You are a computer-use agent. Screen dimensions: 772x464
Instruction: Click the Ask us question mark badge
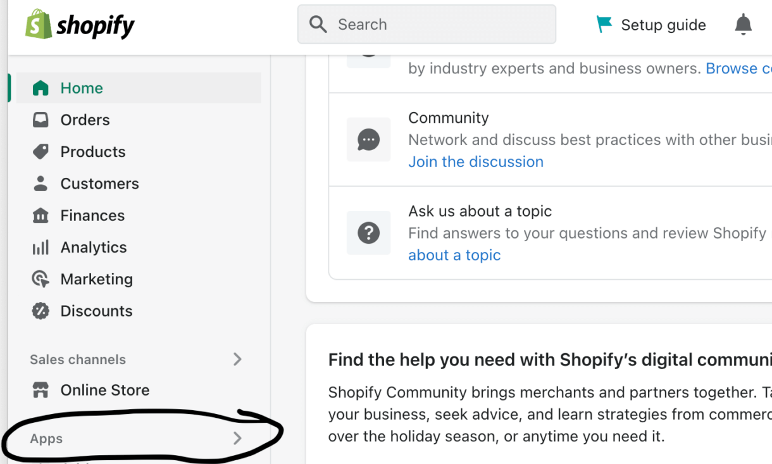pyautogui.click(x=369, y=232)
